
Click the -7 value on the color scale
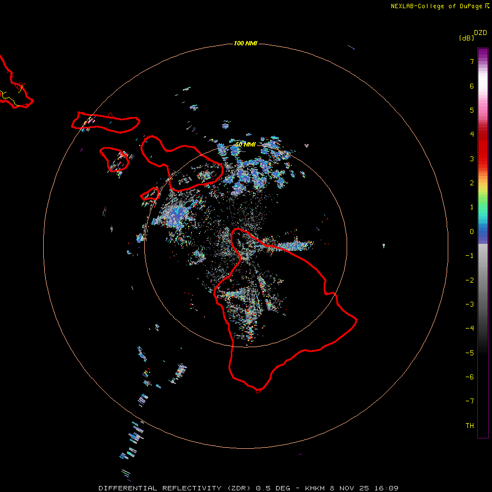tap(470, 401)
